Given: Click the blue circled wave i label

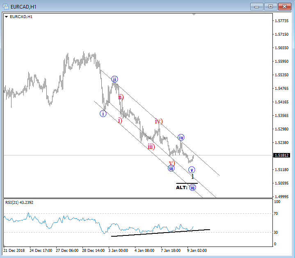Looking at the screenshot, I should pyautogui.click(x=103, y=114).
